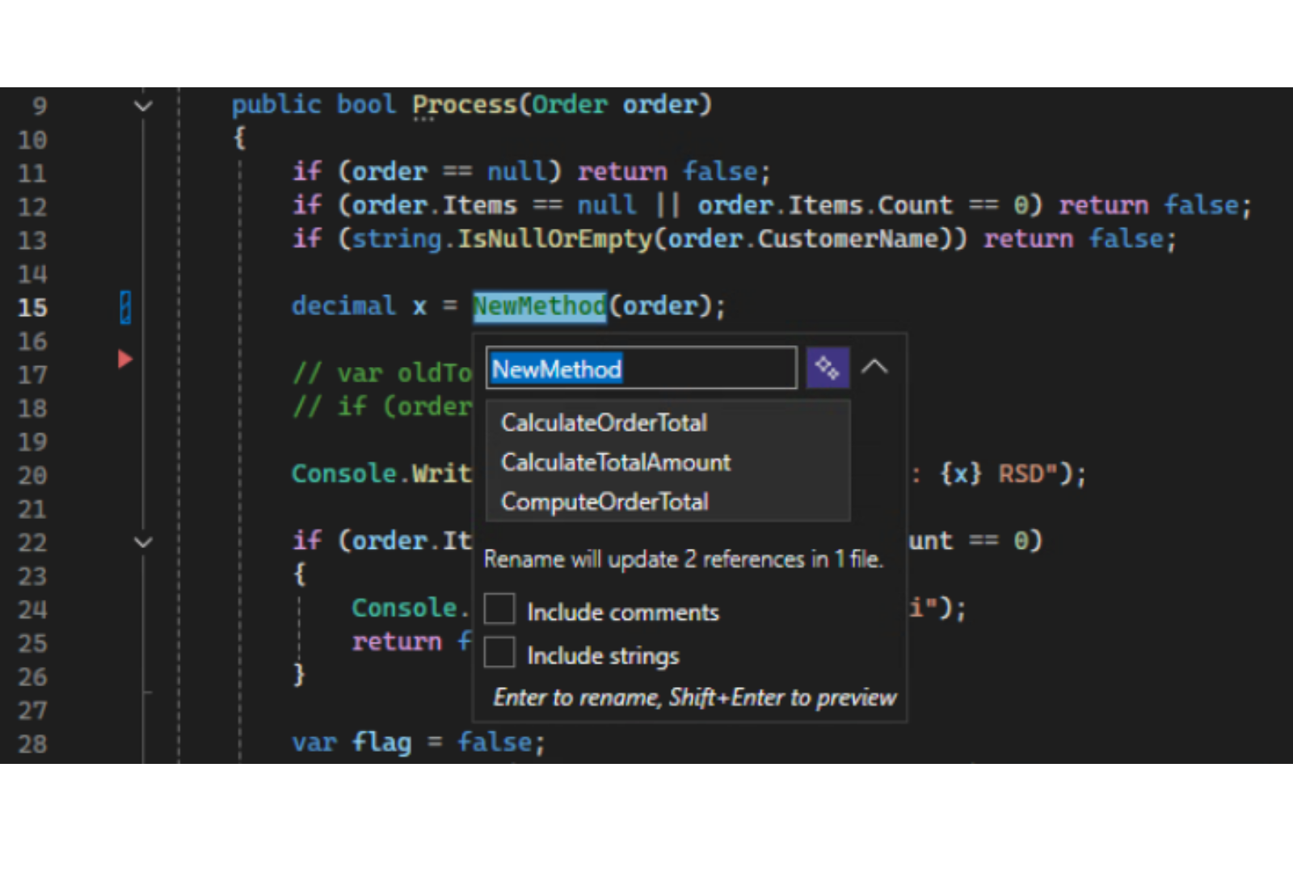Click line number 28 in the gutter
Screen dimensions: 1293x873
32,744
